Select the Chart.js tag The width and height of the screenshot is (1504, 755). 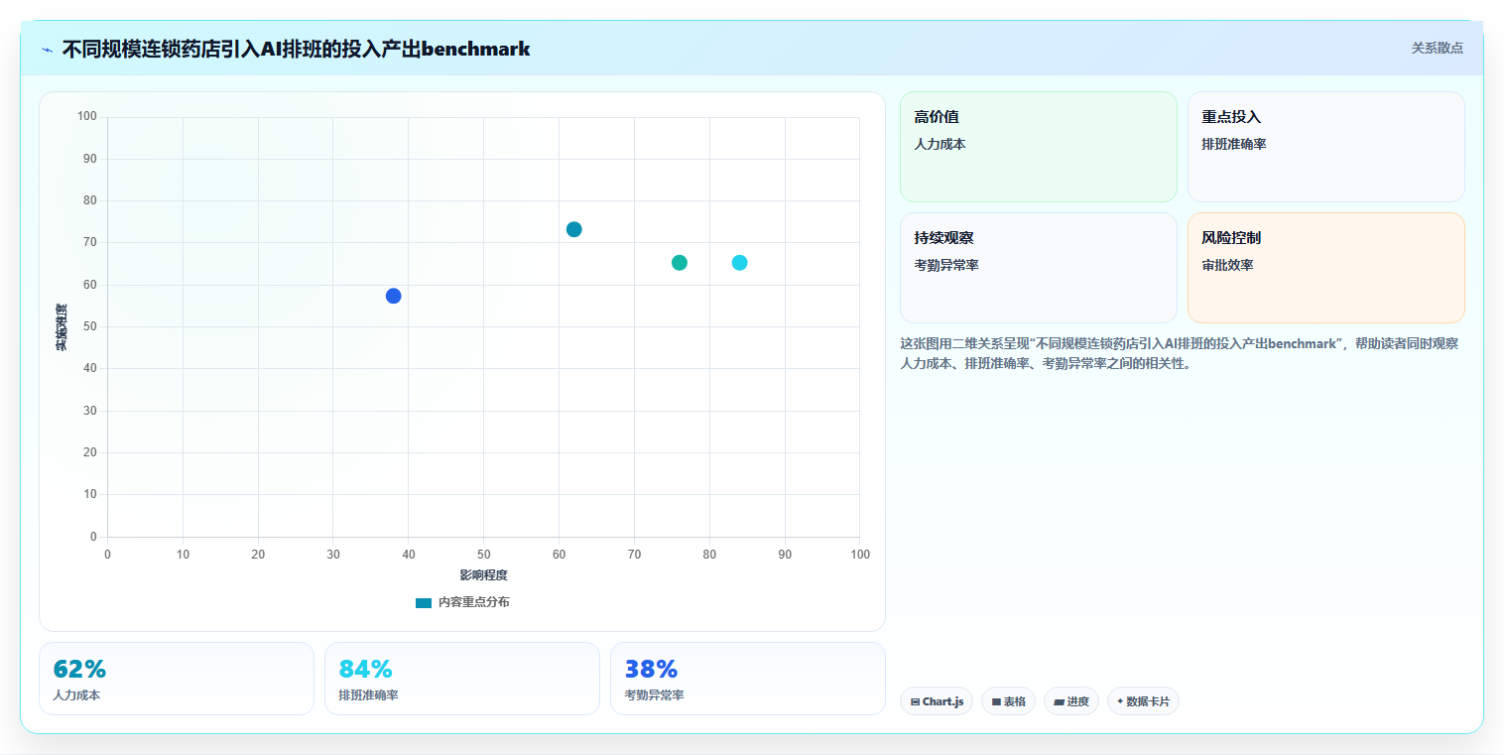(x=937, y=701)
